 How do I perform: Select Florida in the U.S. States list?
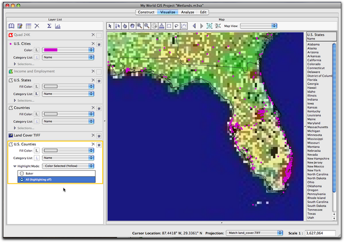(313, 80)
